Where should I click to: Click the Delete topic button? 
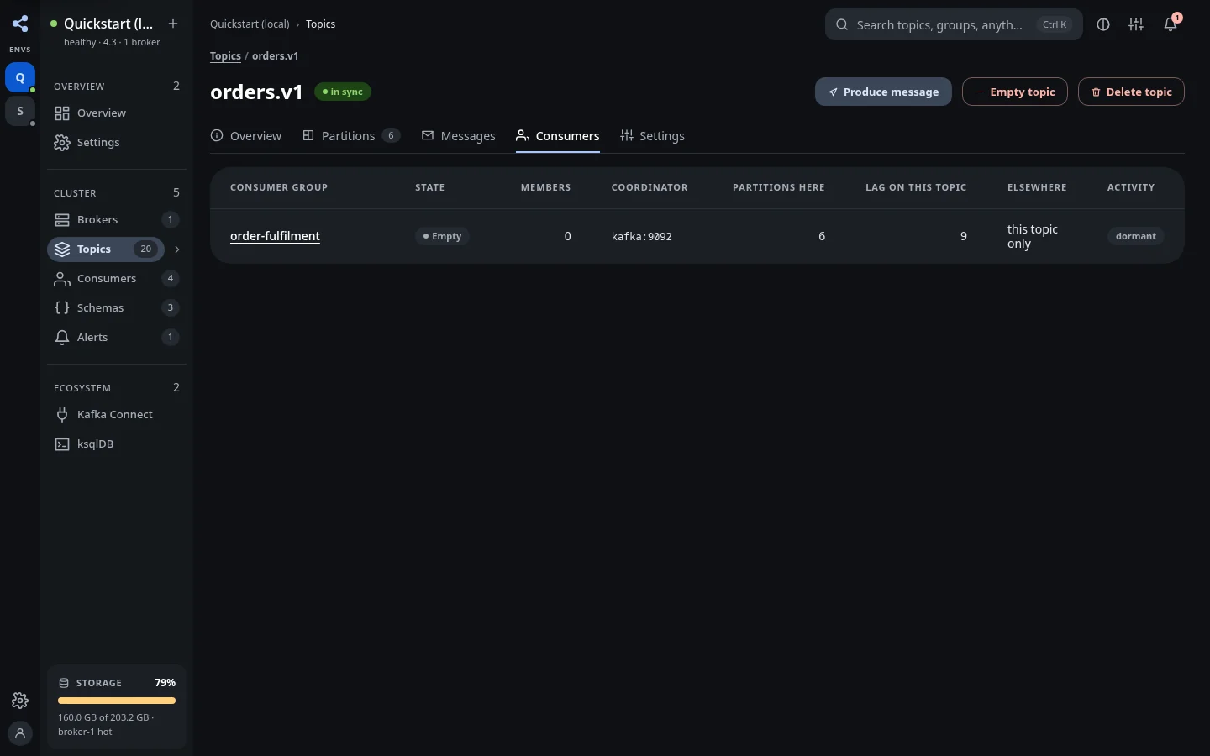[1131, 92]
